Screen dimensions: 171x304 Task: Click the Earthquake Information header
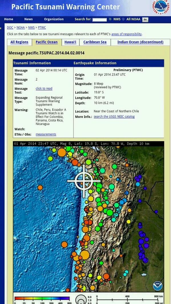[x=95, y=63]
